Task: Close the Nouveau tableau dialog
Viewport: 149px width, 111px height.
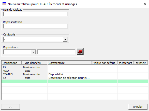Action: [x=145, y=4]
